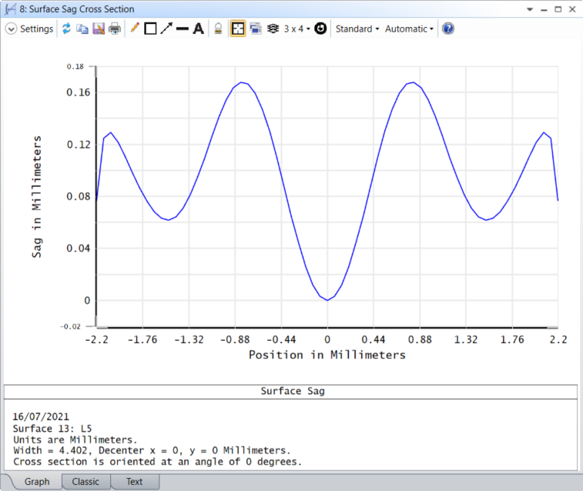Print the surface sag plot
The height and width of the screenshot is (491, 583).
[x=115, y=28]
